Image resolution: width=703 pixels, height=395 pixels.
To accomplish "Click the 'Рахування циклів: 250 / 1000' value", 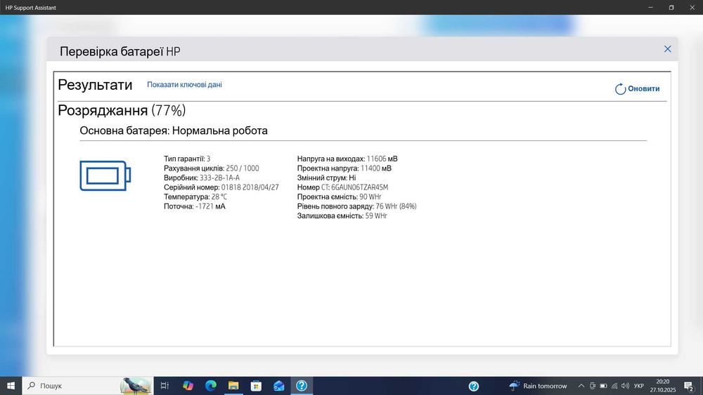I will pyautogui.click(x=211, y=168).
